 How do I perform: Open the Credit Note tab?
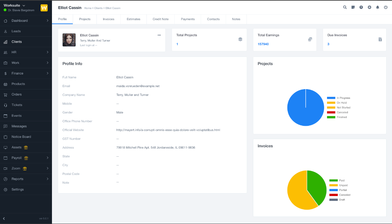160,19
